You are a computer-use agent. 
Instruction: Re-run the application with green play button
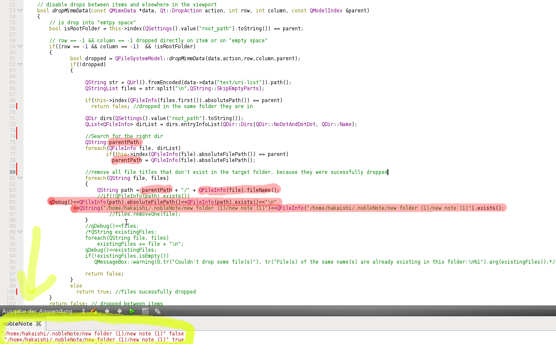coord(133,311)
